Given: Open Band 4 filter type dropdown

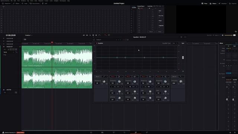Looking at the screenshot, I should [x=151, y=77].
